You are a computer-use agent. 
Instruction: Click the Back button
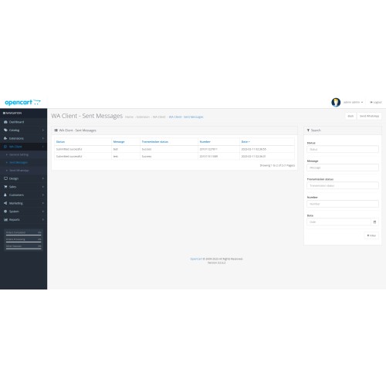coord(350,116)
